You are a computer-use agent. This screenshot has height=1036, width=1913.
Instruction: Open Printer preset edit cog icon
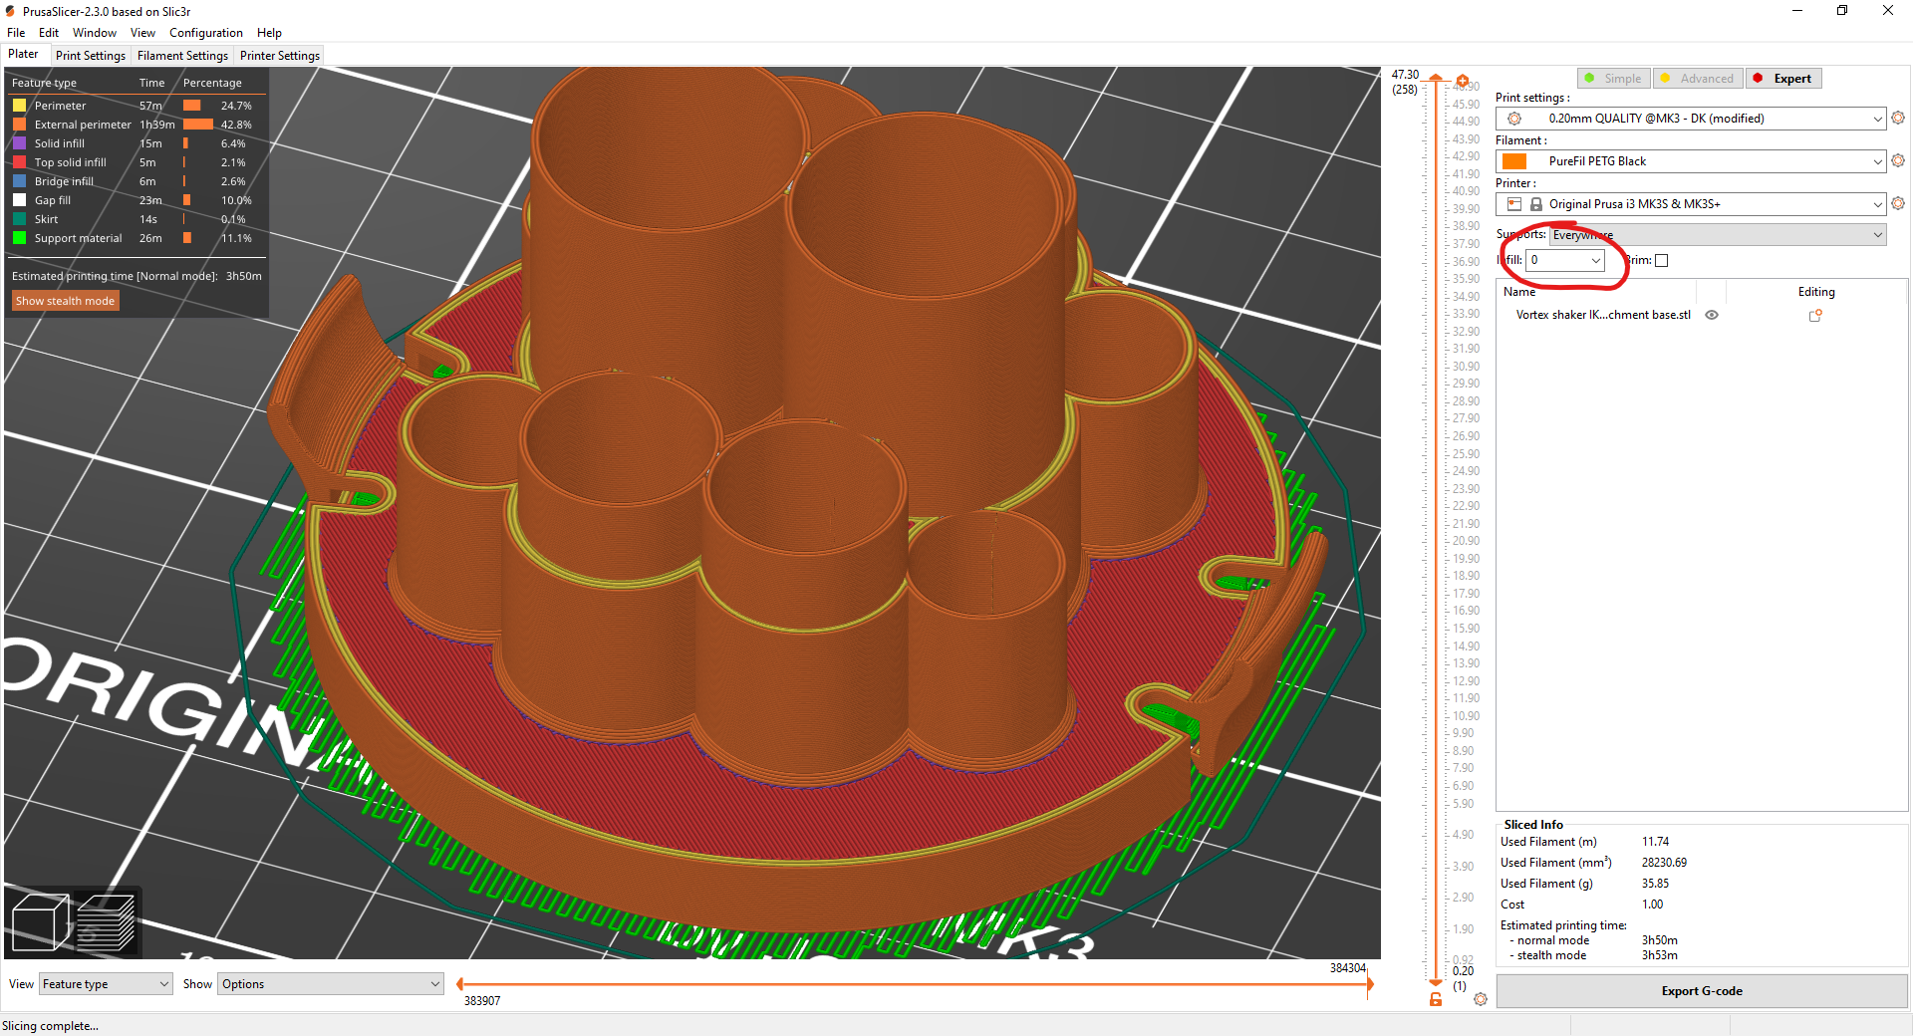1897,203
